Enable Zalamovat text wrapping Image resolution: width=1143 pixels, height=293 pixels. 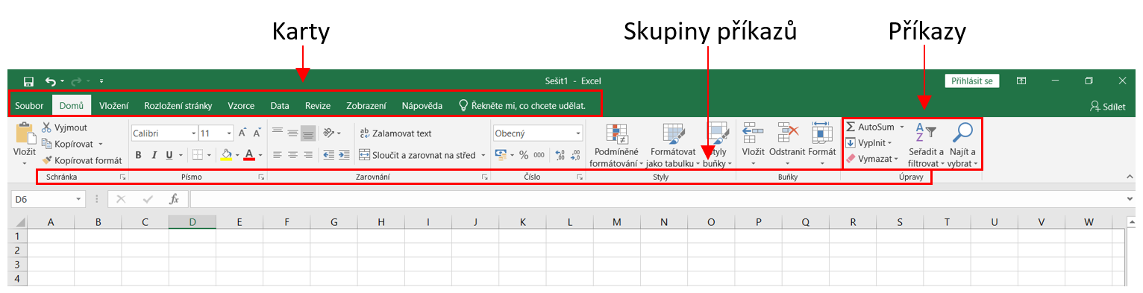[395, 133]
